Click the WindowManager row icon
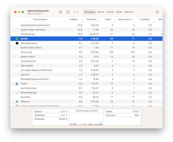Viewport: 173px width, 142px height. [x=17, y=93]
